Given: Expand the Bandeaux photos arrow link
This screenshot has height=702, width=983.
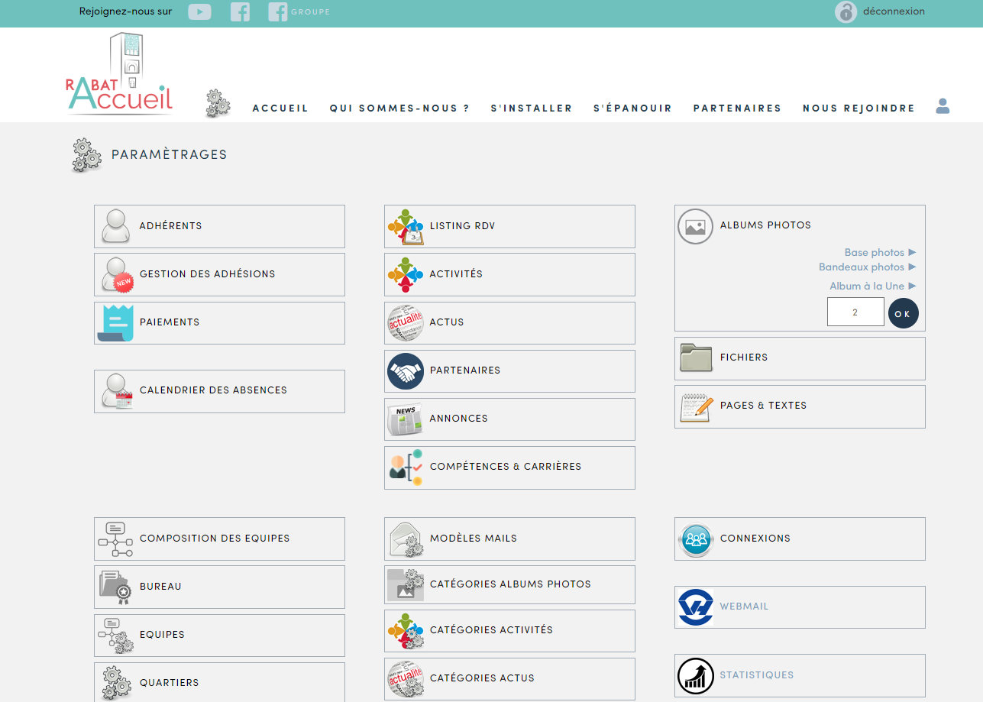Looking at the screenshot, I should pyautogui.click(x=912, y=267).
